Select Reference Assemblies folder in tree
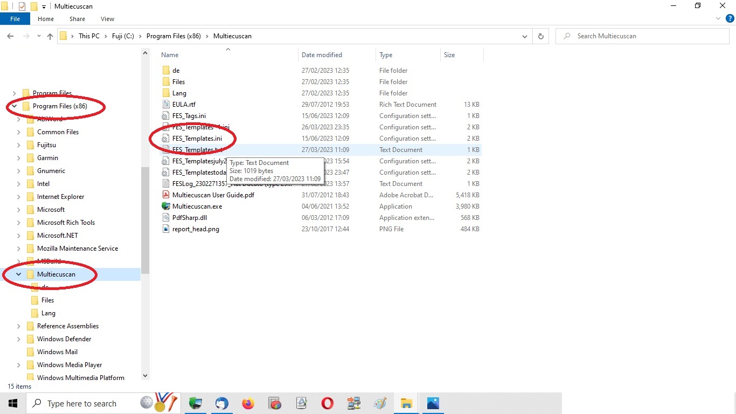736x414 pixels. (68, 326)
